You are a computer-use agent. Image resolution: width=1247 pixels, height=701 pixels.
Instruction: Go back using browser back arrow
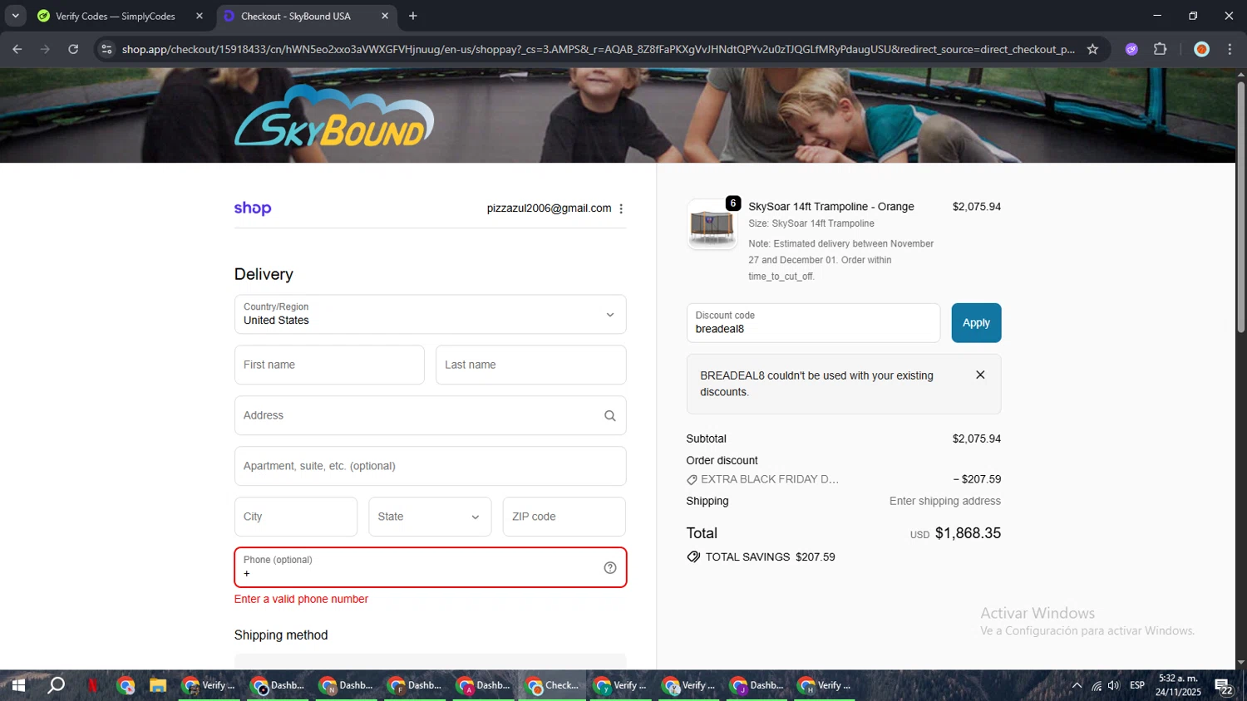pyautogui.click(x=17, y=50)
